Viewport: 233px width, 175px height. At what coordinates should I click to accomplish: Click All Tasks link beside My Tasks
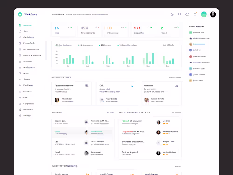(110, 112)
